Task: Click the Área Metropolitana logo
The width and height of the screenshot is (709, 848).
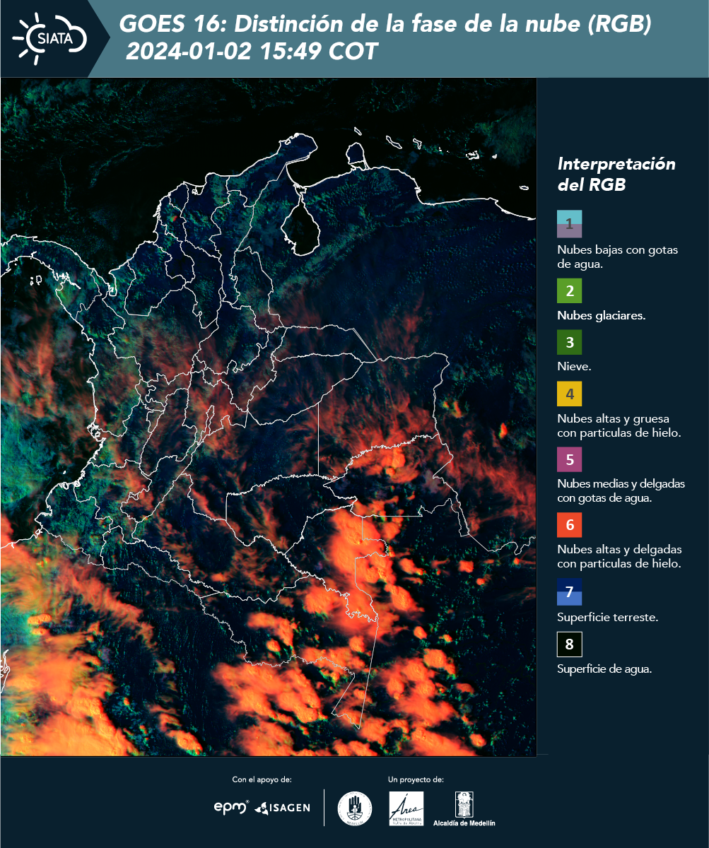Action: coord(406,808)
